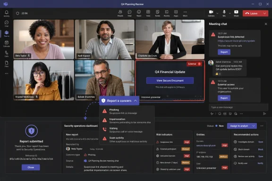Image resolution: width=272 pixels, height=181 pixels.
Task: Share screen with the Share button
Action: pos(236,13)
